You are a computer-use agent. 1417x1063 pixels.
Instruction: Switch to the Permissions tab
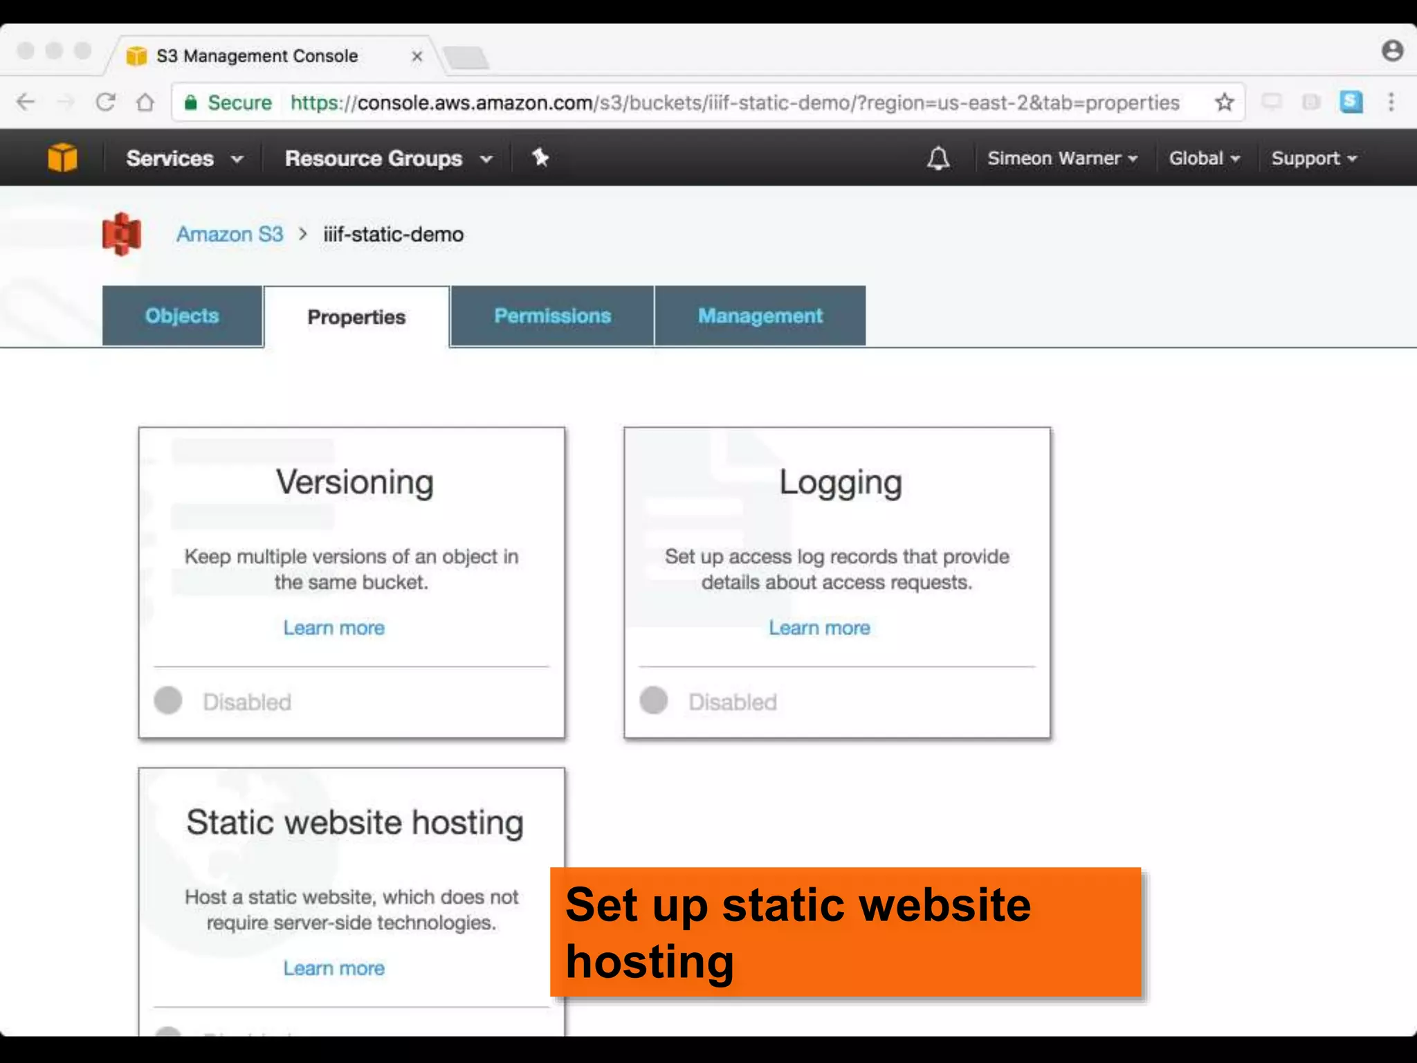coord(552,316)
